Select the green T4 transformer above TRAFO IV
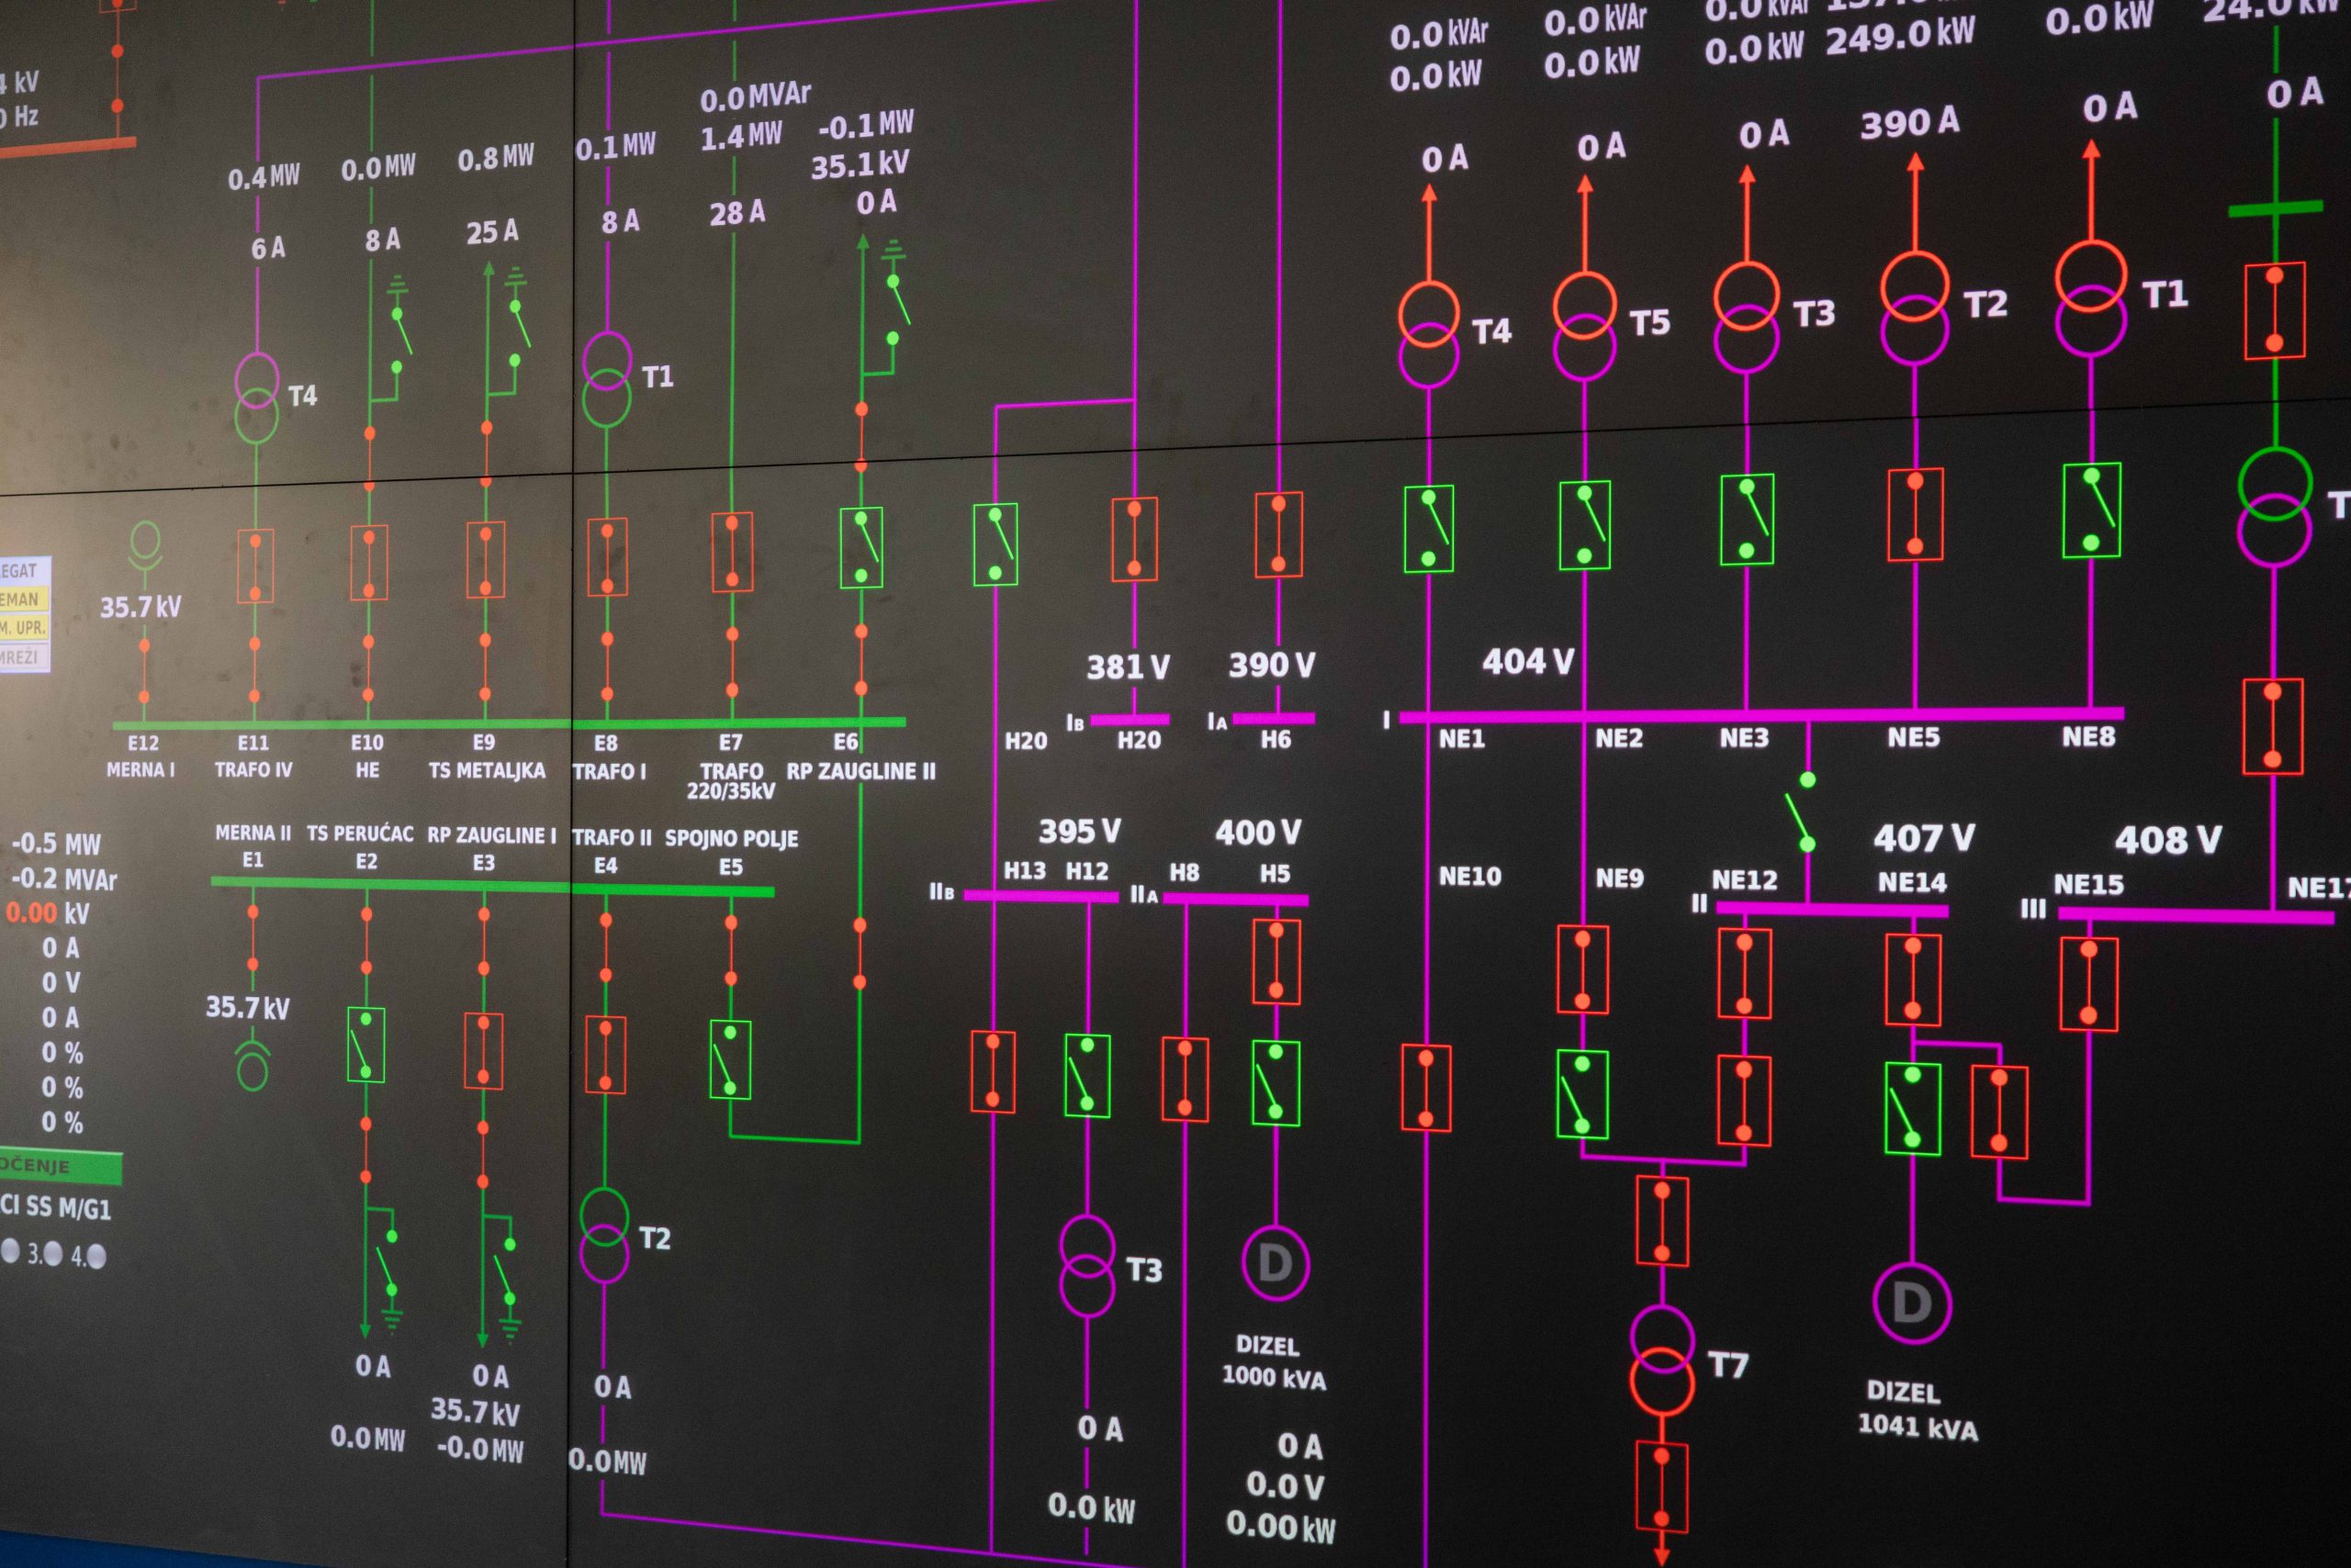The image size is (2351, 1568). [257, 397]
